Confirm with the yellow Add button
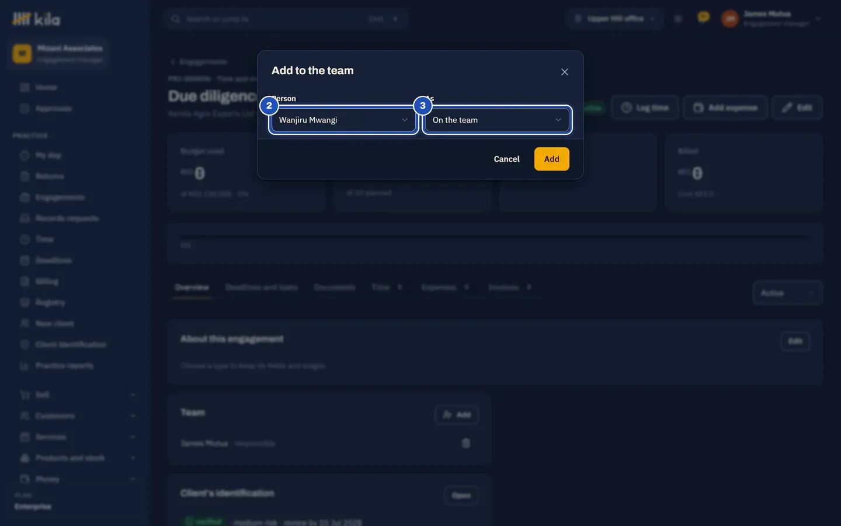The height and width of the screenshot is (526, 841). tap(552, 159)
